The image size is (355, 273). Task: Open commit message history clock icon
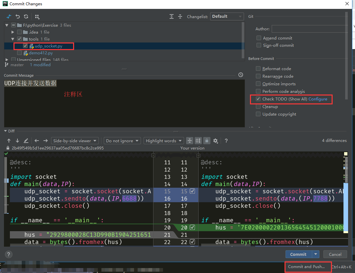(241, 75)
